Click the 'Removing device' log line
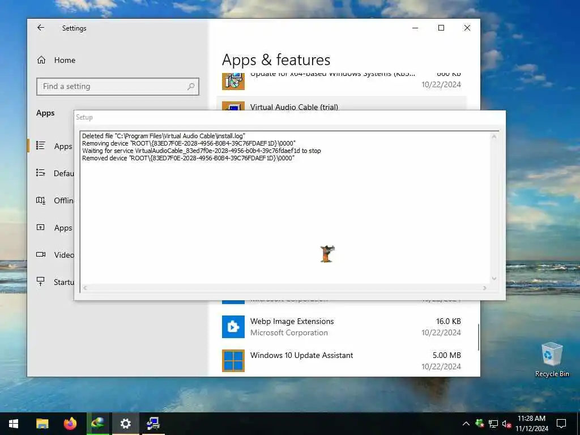Image resolution: width=580 pixels, height=435 pixels. click(x=189, y=143)
